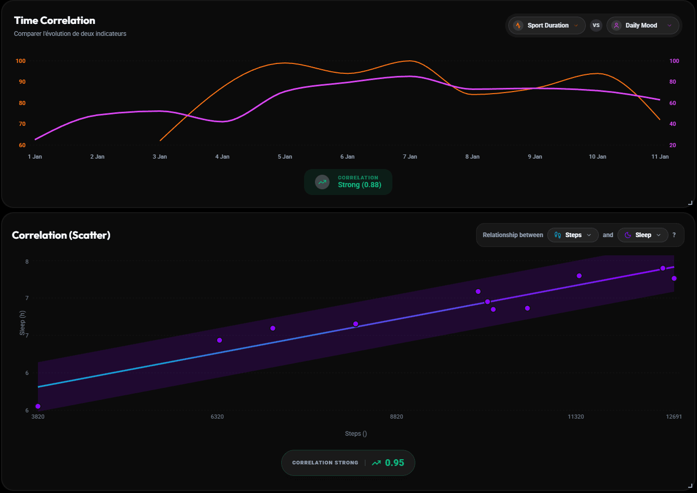The width and height of the screenshot is (697, 493).
Task: Open the Steps metric dropdown
Action: (x=573, y=235)
